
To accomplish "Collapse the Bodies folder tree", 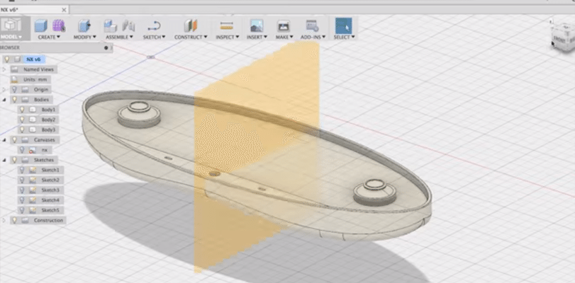I will pyautogui.click(x=4, y=100).
